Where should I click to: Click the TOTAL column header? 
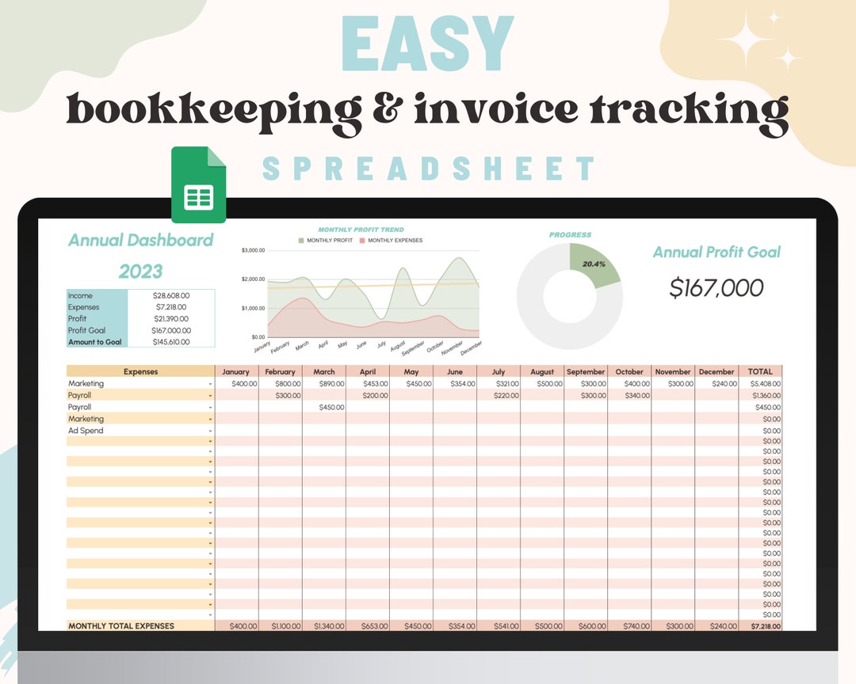pyautogui.click(x=760, y=371)
